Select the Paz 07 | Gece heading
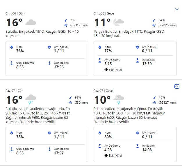The width and height of the screenshot is (182, 166). (104, 91)
